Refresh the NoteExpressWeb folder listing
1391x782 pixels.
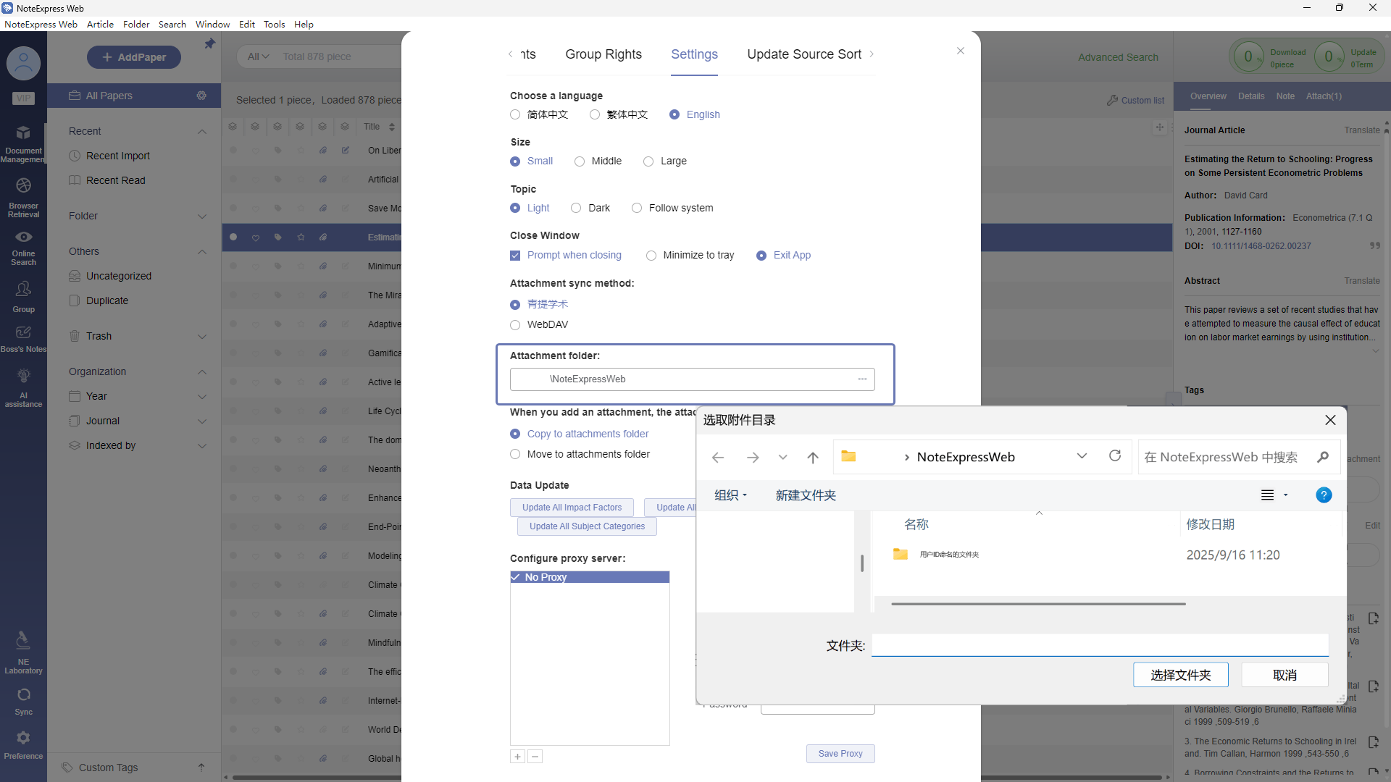1115,456
